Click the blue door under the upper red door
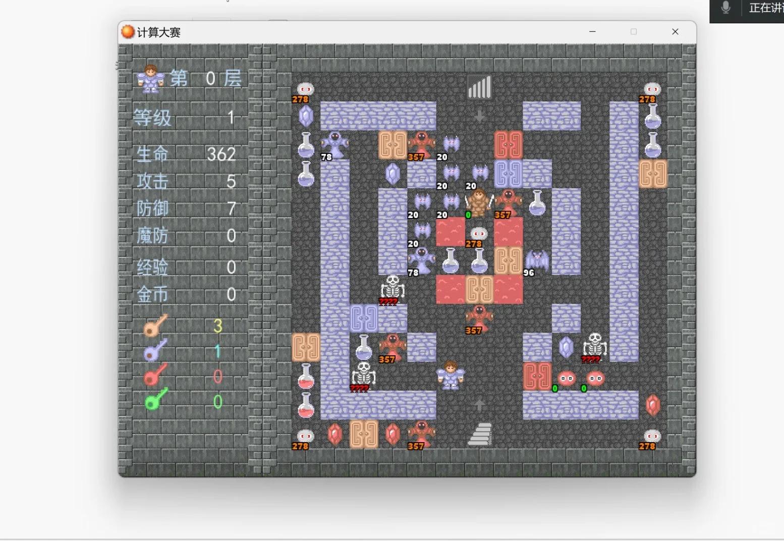This screenshot has width=784, height=541. click(508, 174)
